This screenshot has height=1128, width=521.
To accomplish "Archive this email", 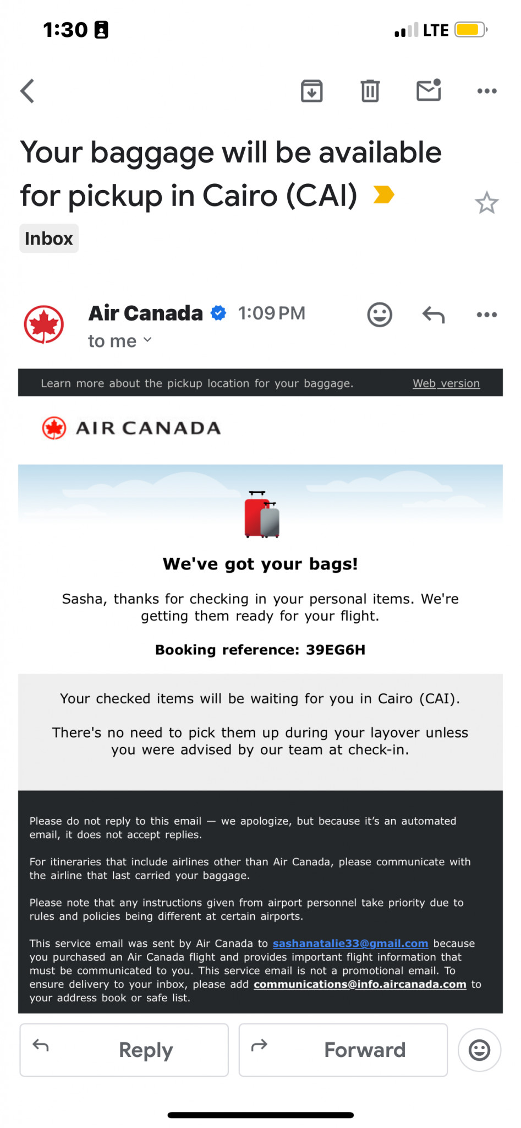I will coord(311,91).
